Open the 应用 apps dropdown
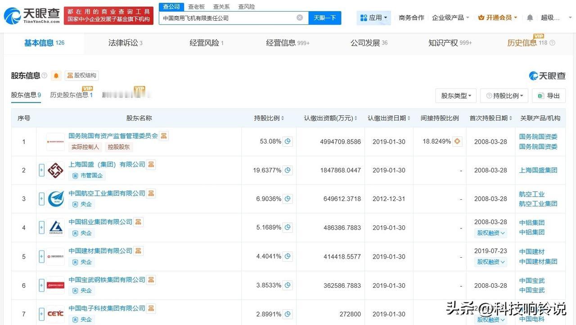Screen dimensions: 576x325 click(374, 18)
